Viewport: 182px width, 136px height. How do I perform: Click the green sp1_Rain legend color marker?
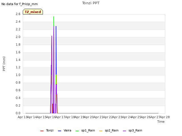point(77,131)
